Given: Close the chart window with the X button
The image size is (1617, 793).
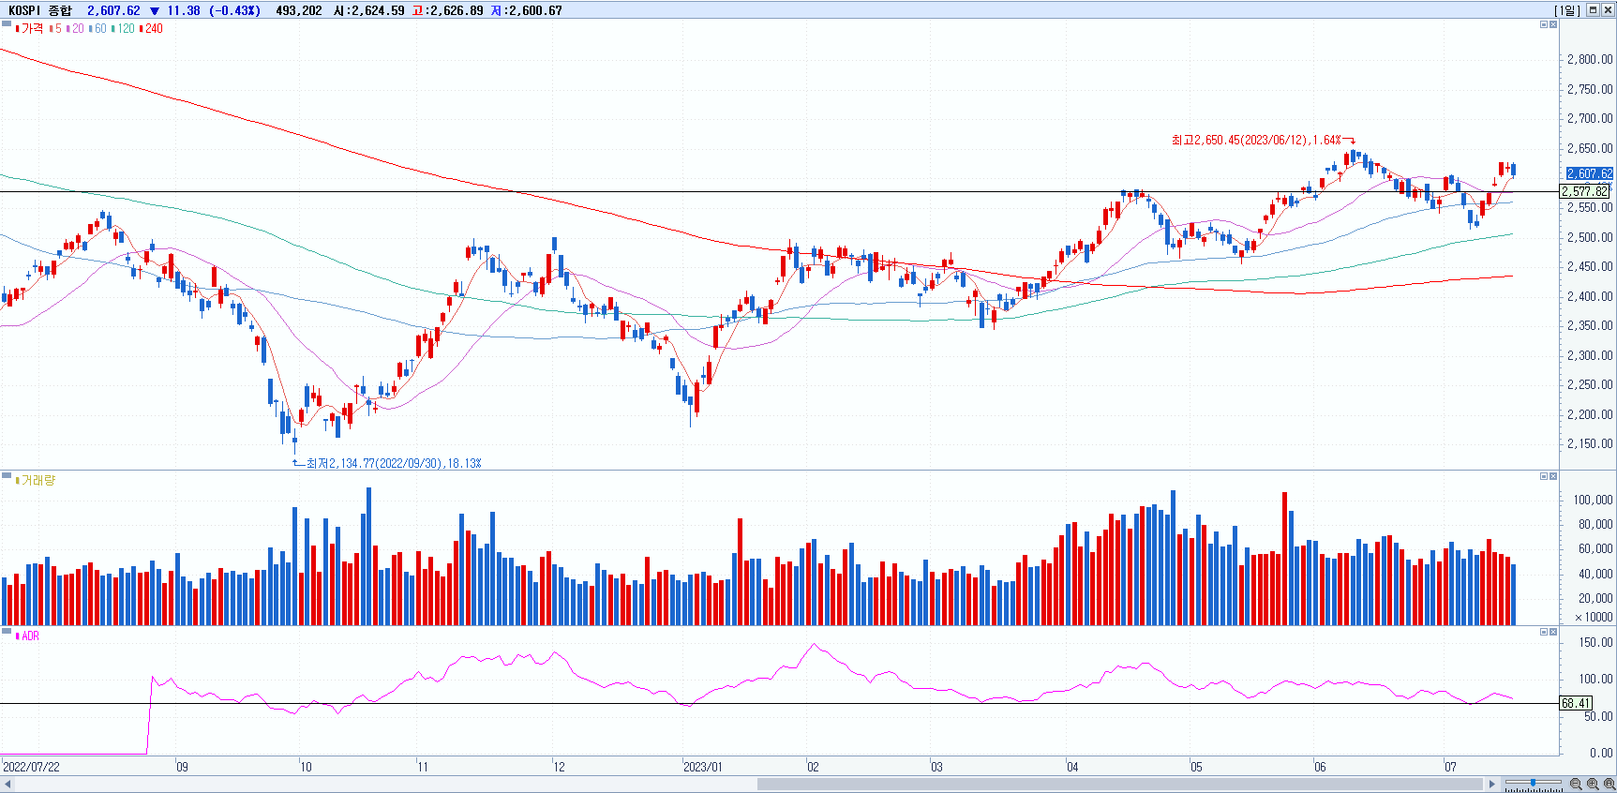Looking at the screenshot, I should click(1608, 10).
